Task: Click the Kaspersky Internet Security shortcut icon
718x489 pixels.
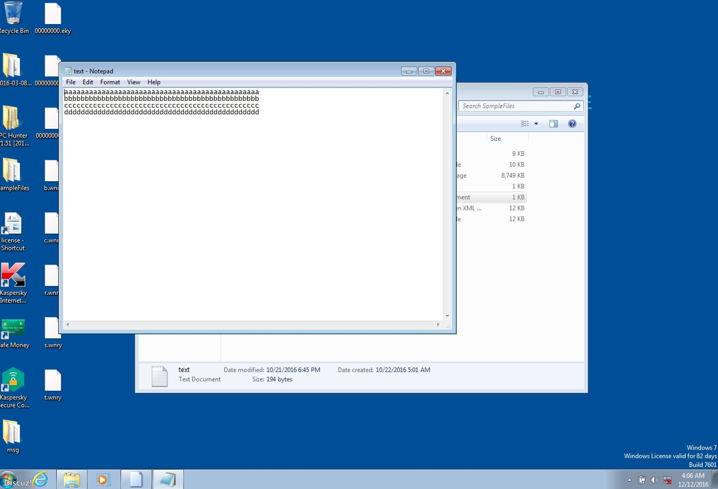Action: [13, 275]
